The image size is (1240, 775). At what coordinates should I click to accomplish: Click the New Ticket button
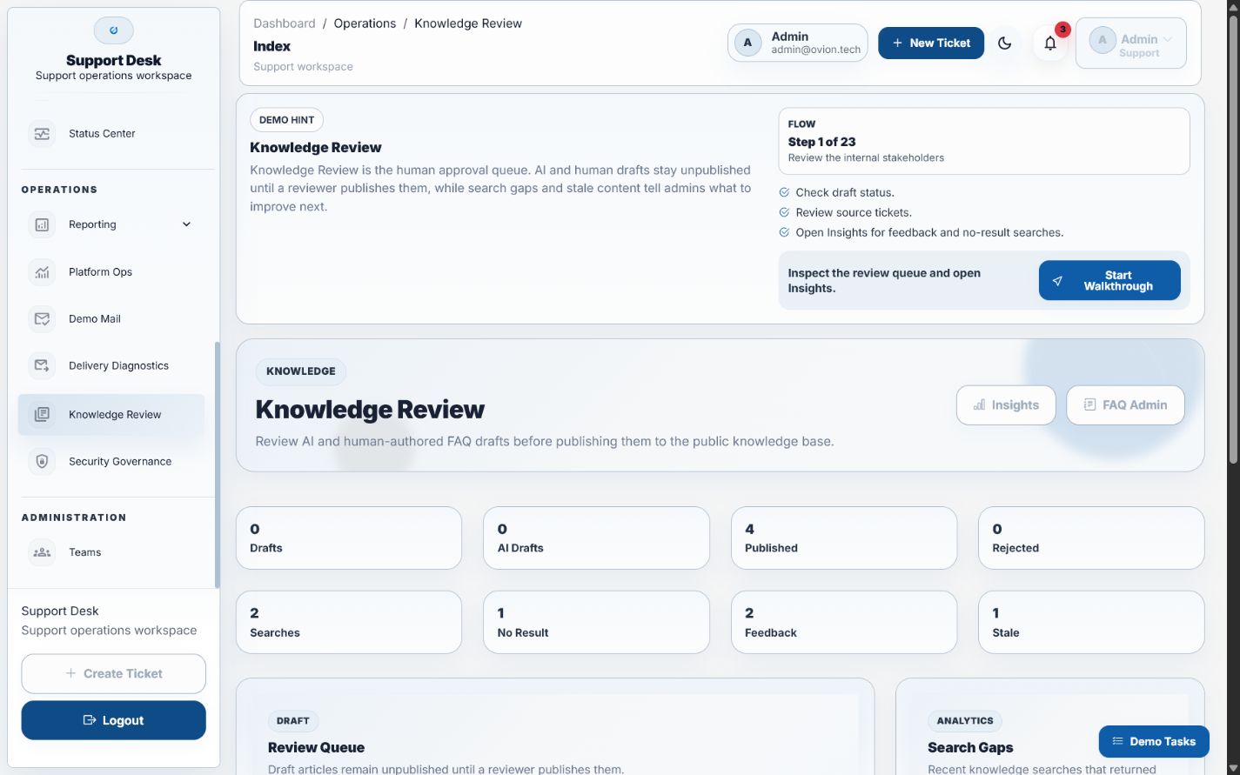coord(931,43)
